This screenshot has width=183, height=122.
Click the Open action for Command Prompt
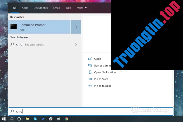[x=98, y=59]
